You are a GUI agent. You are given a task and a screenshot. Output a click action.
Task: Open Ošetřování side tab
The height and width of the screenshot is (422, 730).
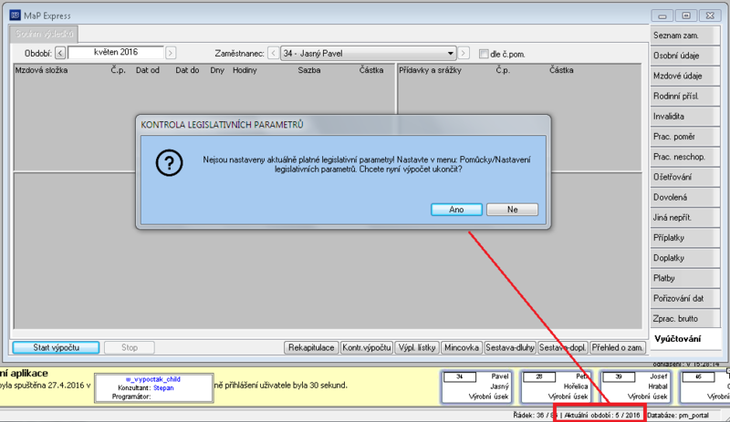click(685, 177)
